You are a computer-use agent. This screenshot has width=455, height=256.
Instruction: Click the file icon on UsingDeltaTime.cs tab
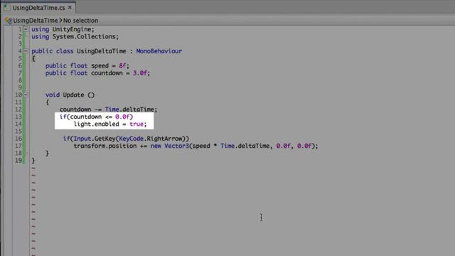click(7, 8)
